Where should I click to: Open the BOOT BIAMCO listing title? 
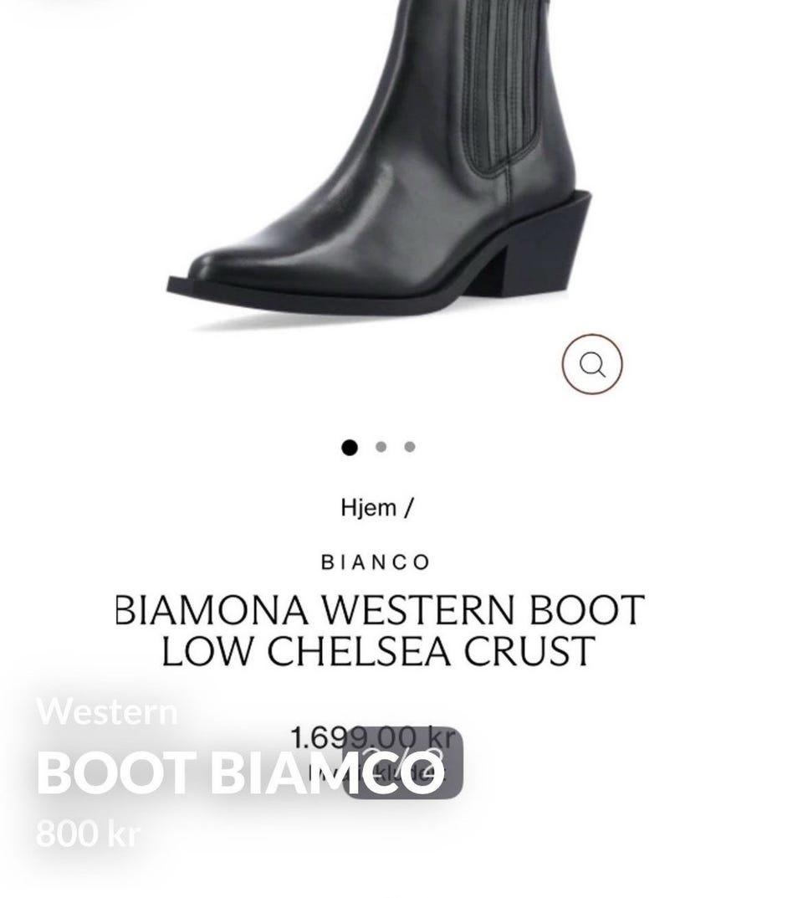pos(240,772)
